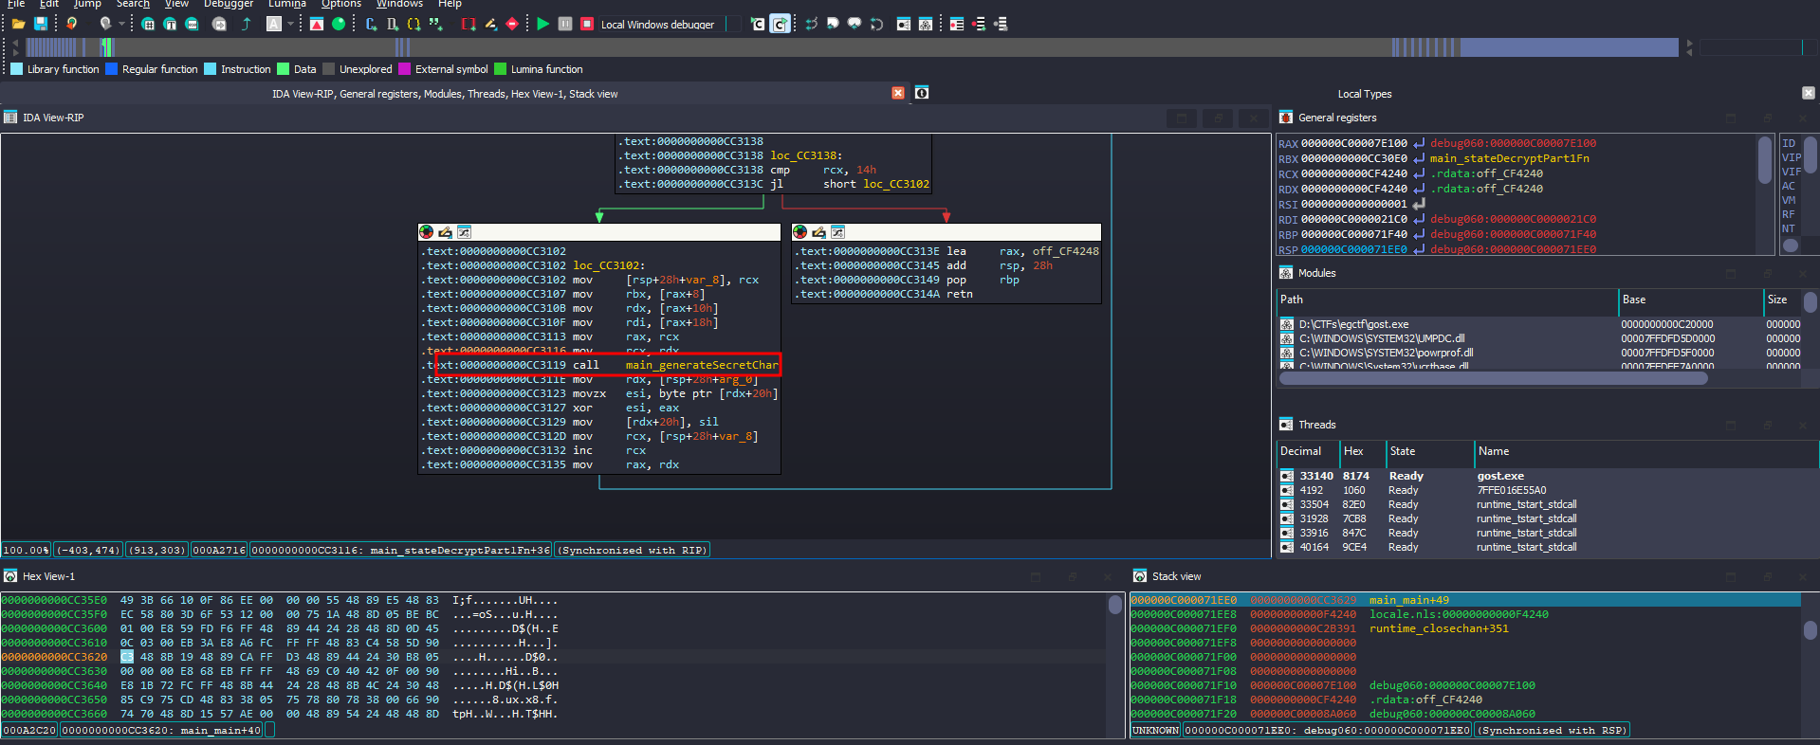The image size is (1820, 745).
Task: Click the Save database floppy disk icon
Action: click(x=41, y=24)
